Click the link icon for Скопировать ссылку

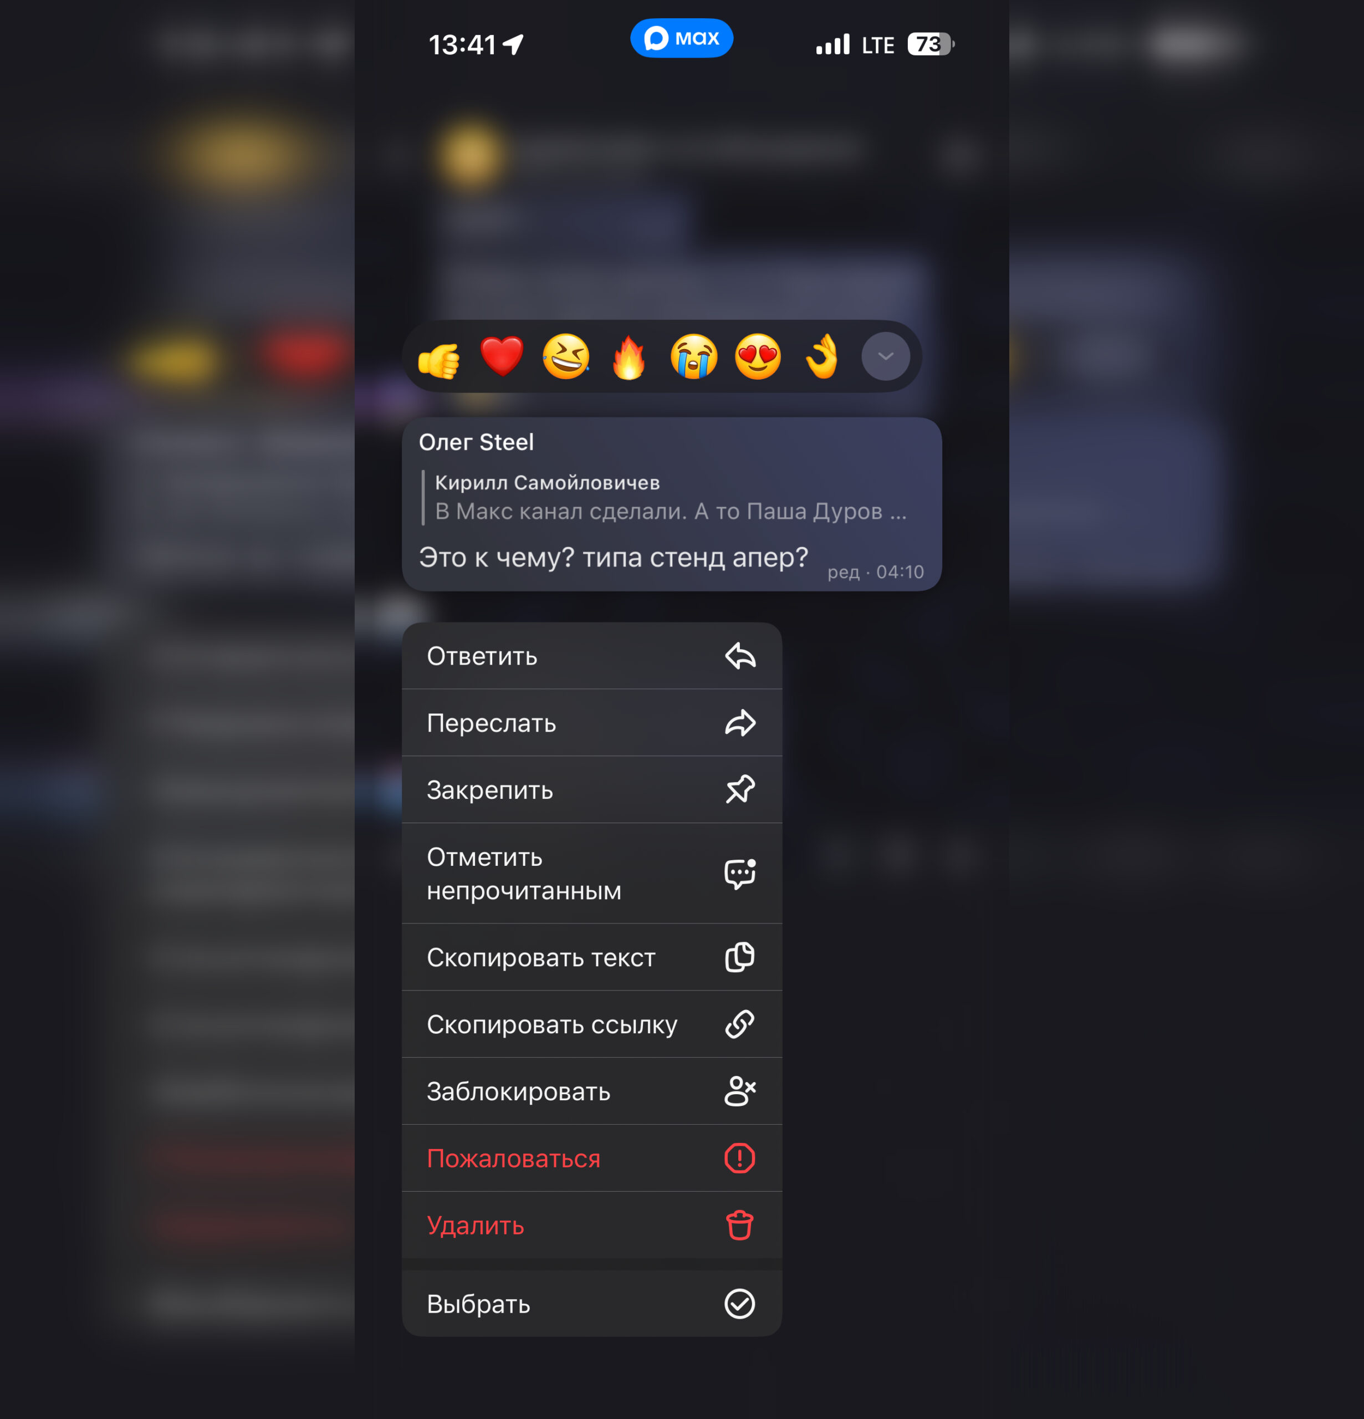740,1024
